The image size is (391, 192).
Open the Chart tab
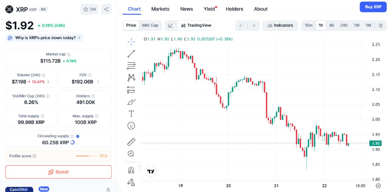(134, 9)
